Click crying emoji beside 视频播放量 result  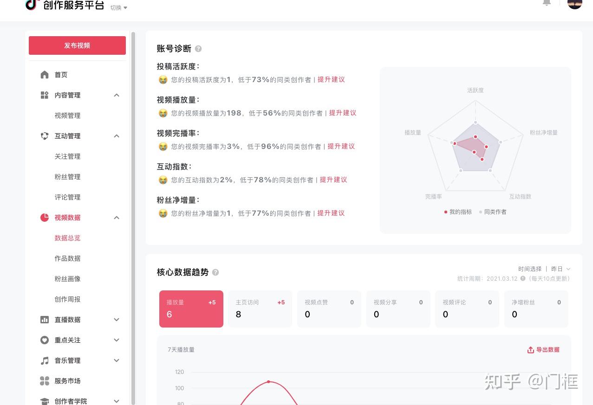tap(163, 113)
